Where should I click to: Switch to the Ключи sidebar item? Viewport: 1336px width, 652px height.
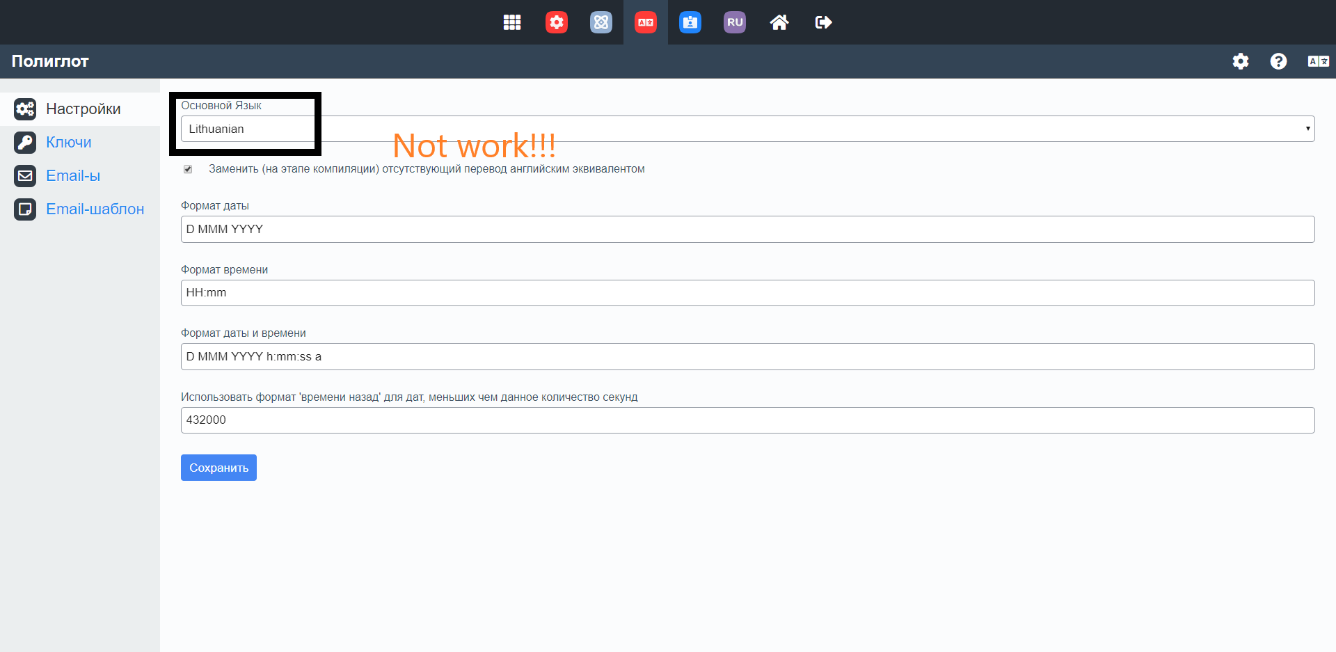coord(68,143)
